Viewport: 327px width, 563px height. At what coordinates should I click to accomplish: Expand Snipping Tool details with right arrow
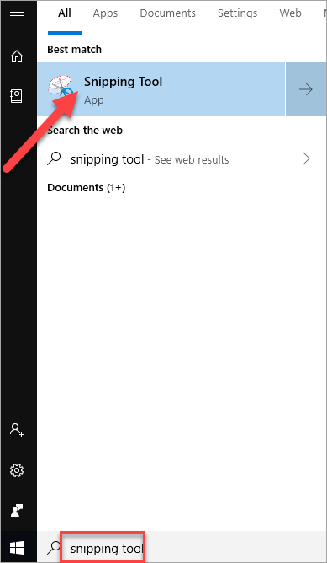(x=306, y=89)
